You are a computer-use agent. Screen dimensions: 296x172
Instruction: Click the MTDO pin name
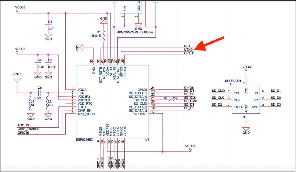pos(114,132)
